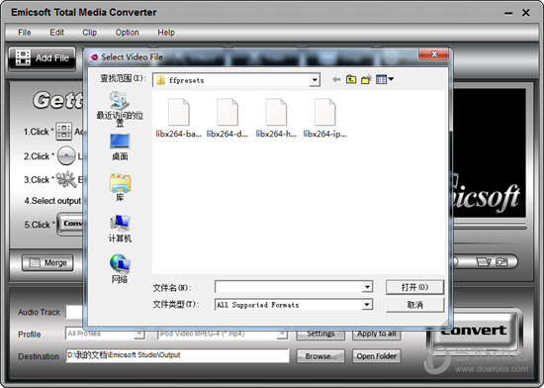The width and height of the screenshot is (544, 388).
Task: Create new folder icon in dialog
Action: click(x=366, y=79)
